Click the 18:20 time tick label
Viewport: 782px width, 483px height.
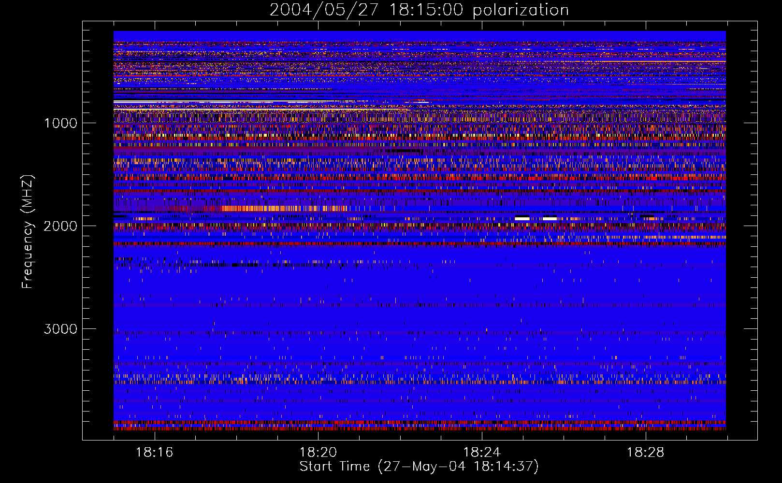(x=318, y=452)
